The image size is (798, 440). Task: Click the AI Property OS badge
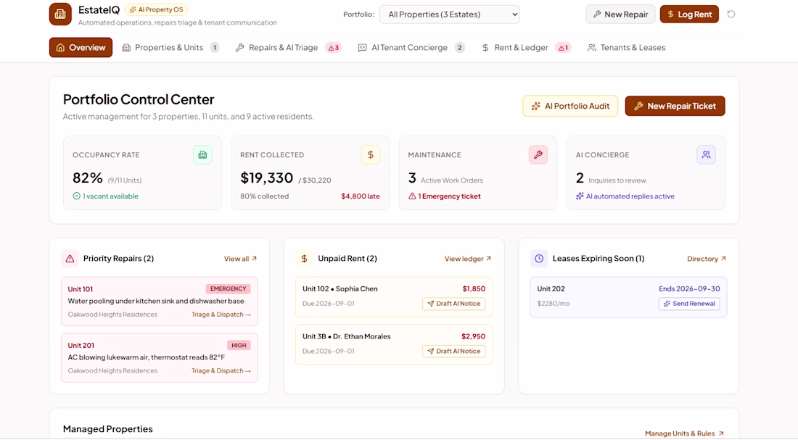click(x=156, y=9)
